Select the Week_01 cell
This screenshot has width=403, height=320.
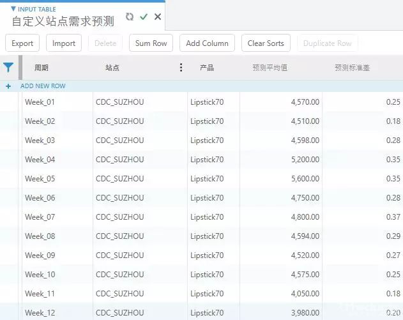[40, 102]
